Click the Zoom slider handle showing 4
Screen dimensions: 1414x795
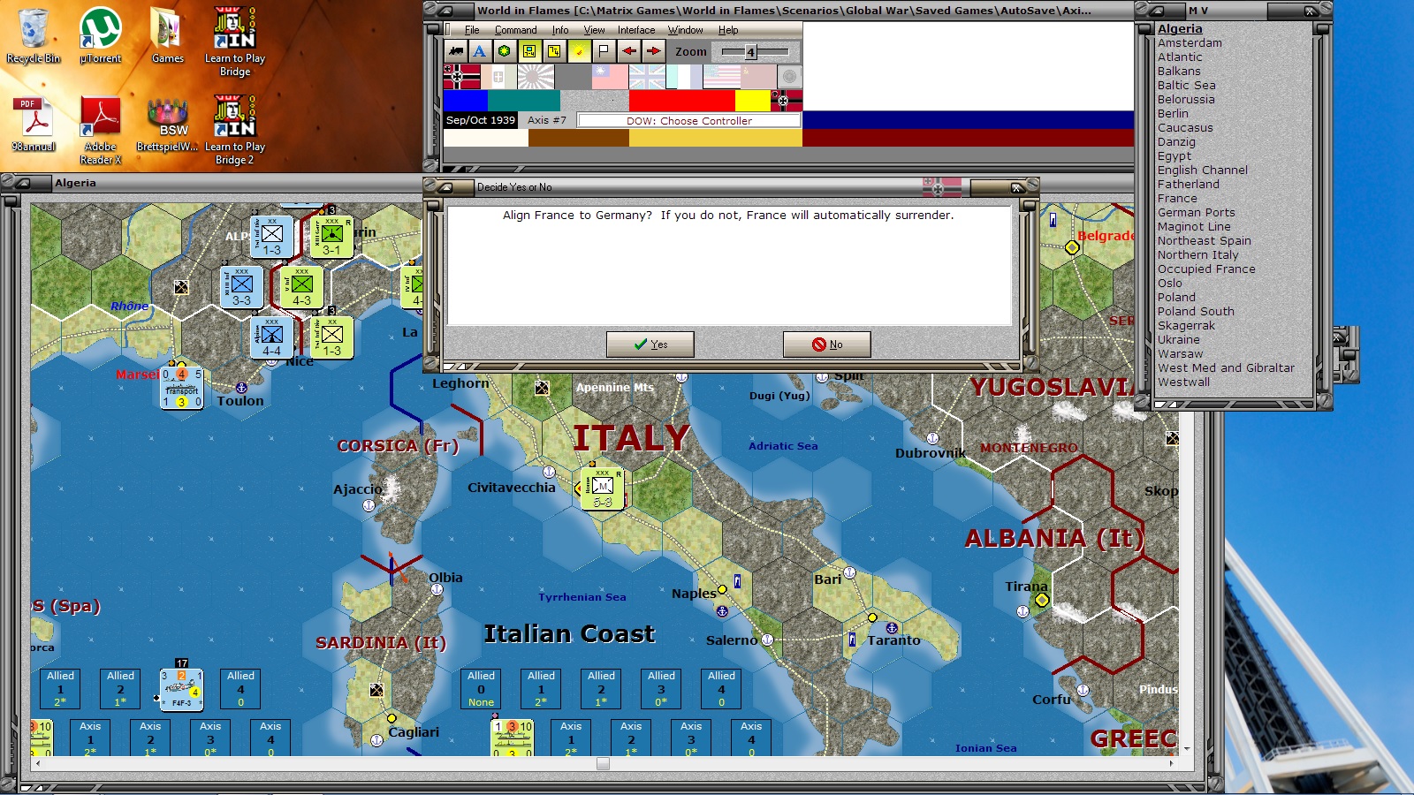[750, 52]
